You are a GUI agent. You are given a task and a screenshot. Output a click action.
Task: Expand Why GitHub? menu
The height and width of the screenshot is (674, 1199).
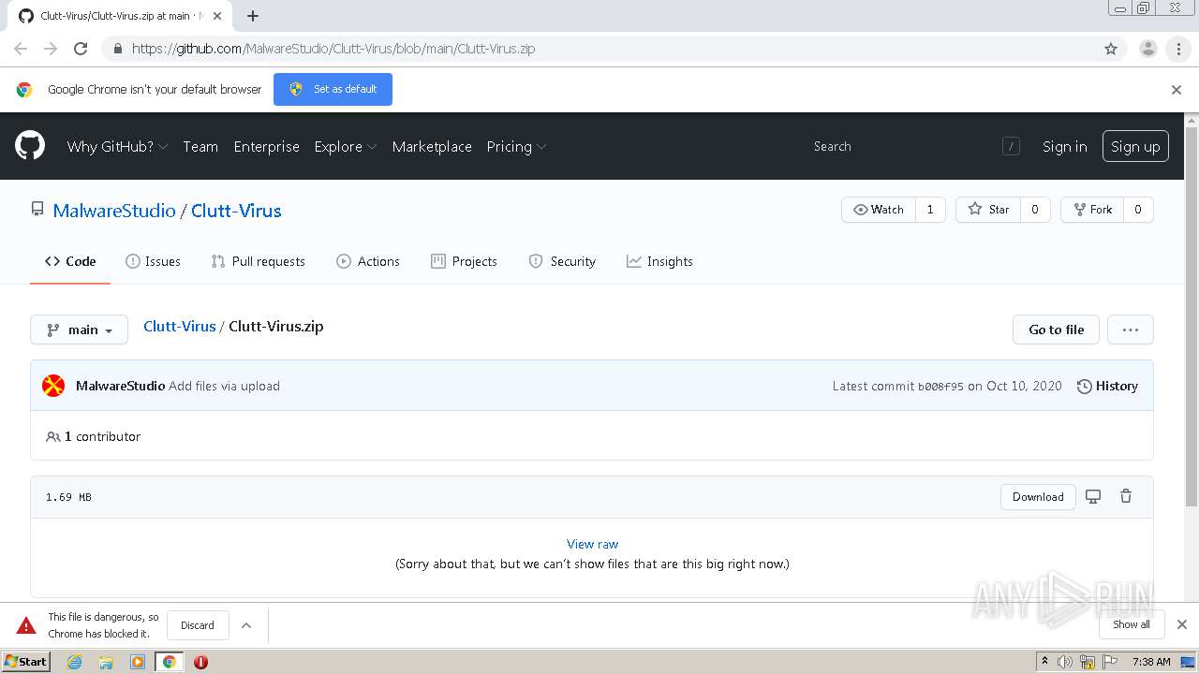(x=117, y=146)
